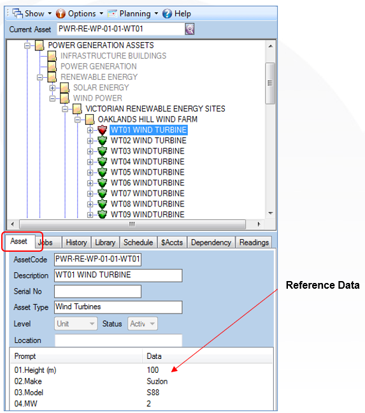Viewport: 365px width, 413px height.
Task: Select WT07 WINDTURBINE in the tree
Action: tap(147, 193)
